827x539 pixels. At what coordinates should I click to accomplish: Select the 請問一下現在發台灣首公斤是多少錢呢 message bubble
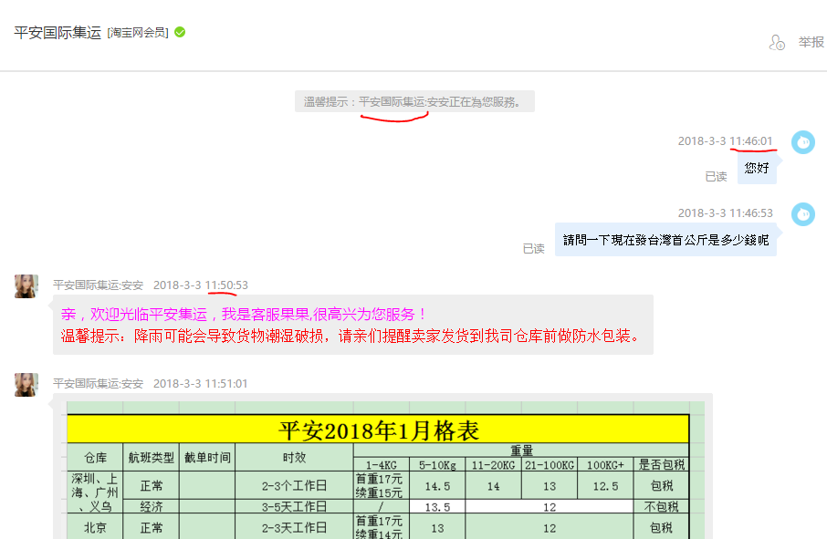(665, 240)
